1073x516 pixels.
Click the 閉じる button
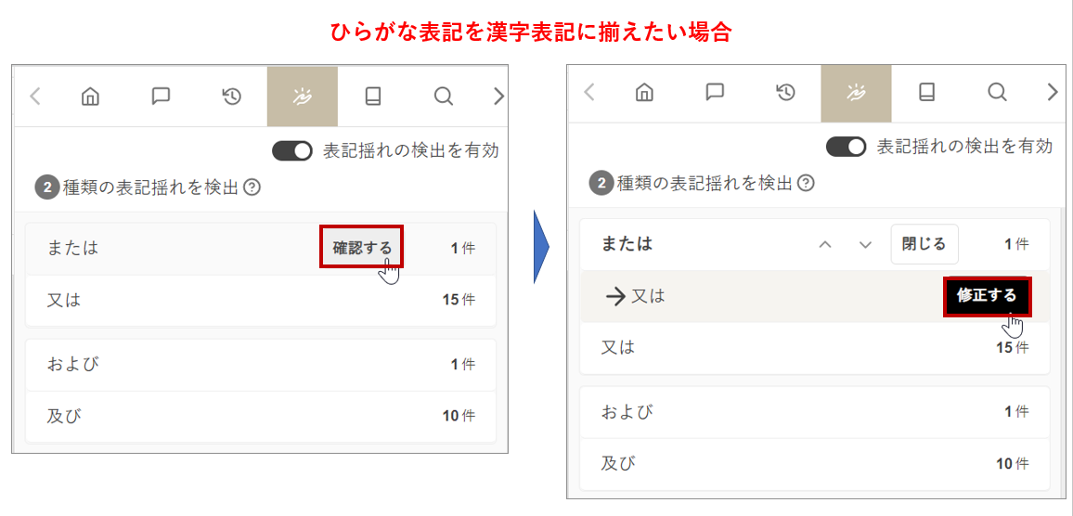click(x=924, y=244)
